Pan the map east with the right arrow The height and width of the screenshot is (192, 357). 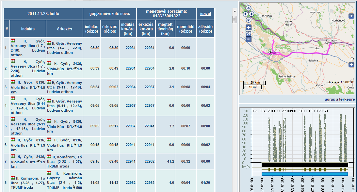(x=252, y=14)
